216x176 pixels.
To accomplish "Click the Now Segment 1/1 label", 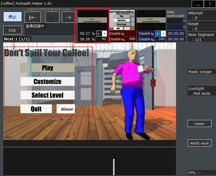I will pyautogui.click(x=201, y=37).
